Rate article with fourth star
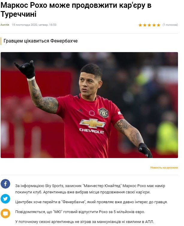The image size is (184, 226). pos(154,25)
